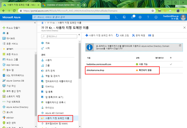Open Advisor in sidebar
Viewport: 187px width, 128px height.
[8, 118]
